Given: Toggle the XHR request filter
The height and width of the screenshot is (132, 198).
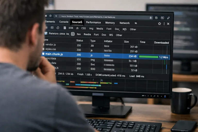Looking at the screenshot, I should (x=71, y=28).
